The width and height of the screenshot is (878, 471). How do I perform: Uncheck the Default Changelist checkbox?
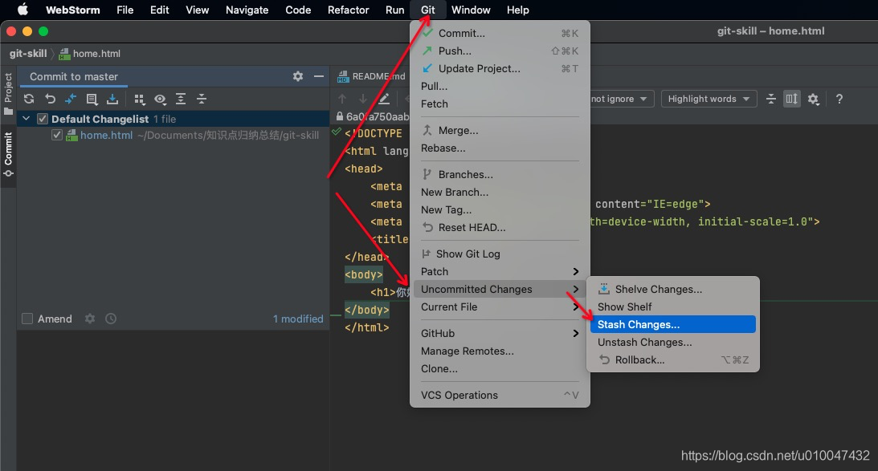[x=43, y=118]
